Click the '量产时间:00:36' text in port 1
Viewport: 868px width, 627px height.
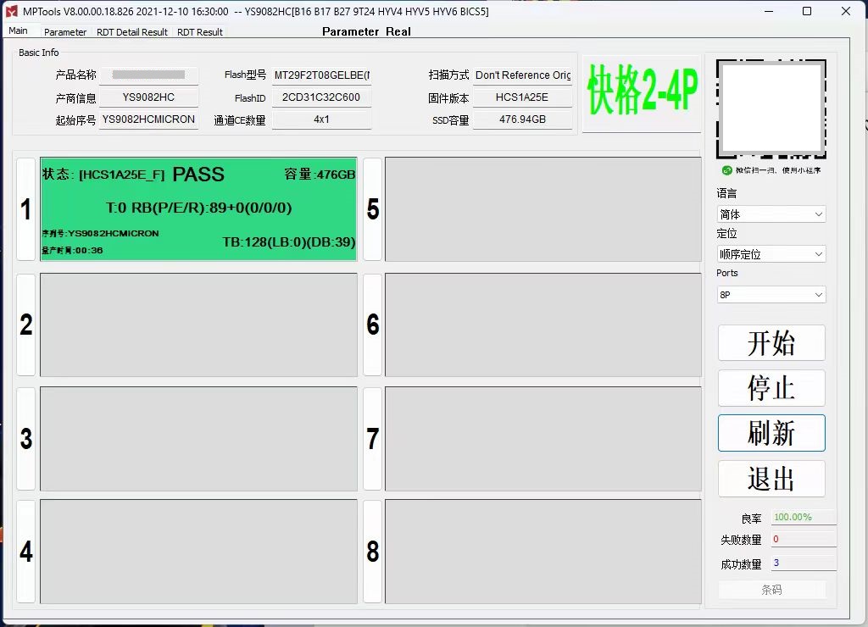[x=73, y=250]
